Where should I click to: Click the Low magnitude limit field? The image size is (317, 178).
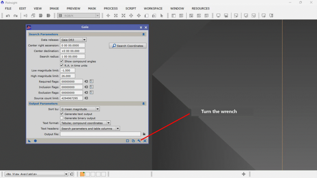67,70
